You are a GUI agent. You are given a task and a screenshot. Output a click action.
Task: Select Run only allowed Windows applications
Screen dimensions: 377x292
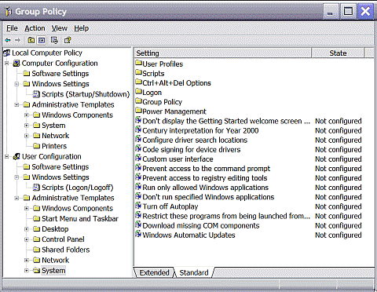pos(206,188)
